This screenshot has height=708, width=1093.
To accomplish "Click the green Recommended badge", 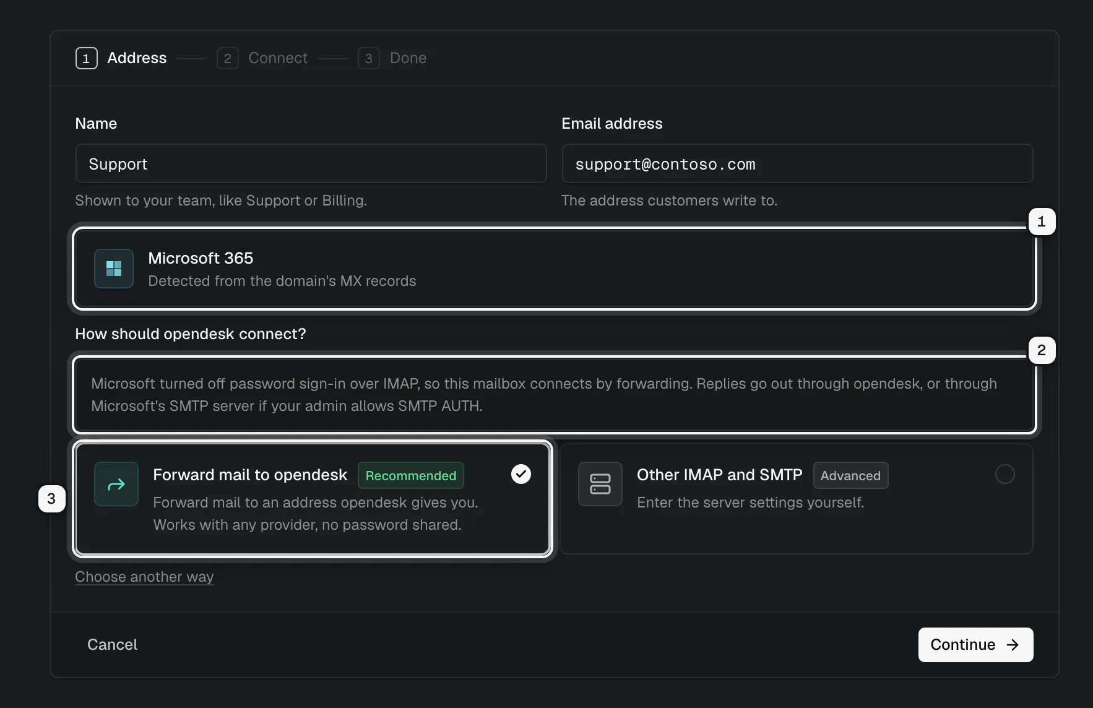I will (411, 475).
